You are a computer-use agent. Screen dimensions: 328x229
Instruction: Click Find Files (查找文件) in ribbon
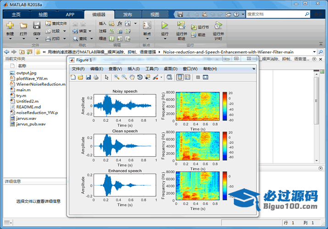click(56, 23)
